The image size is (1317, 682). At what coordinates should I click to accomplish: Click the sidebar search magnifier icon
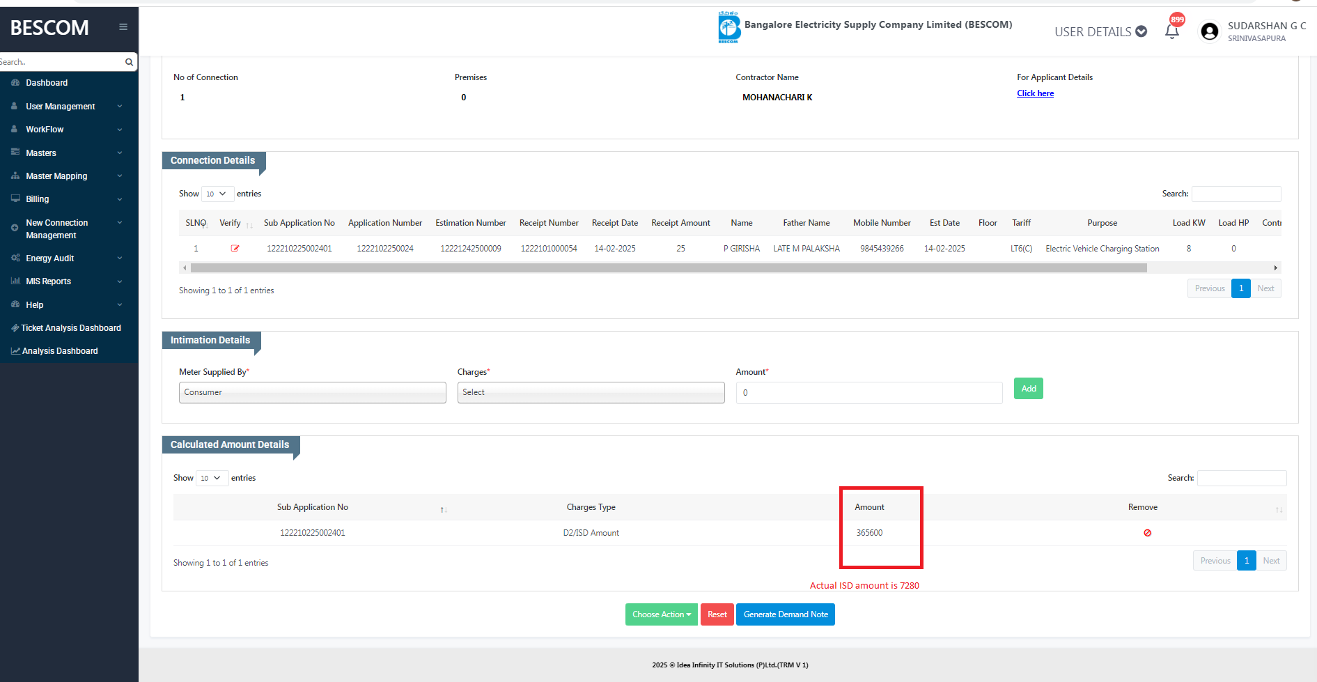[x=129, y=62]
